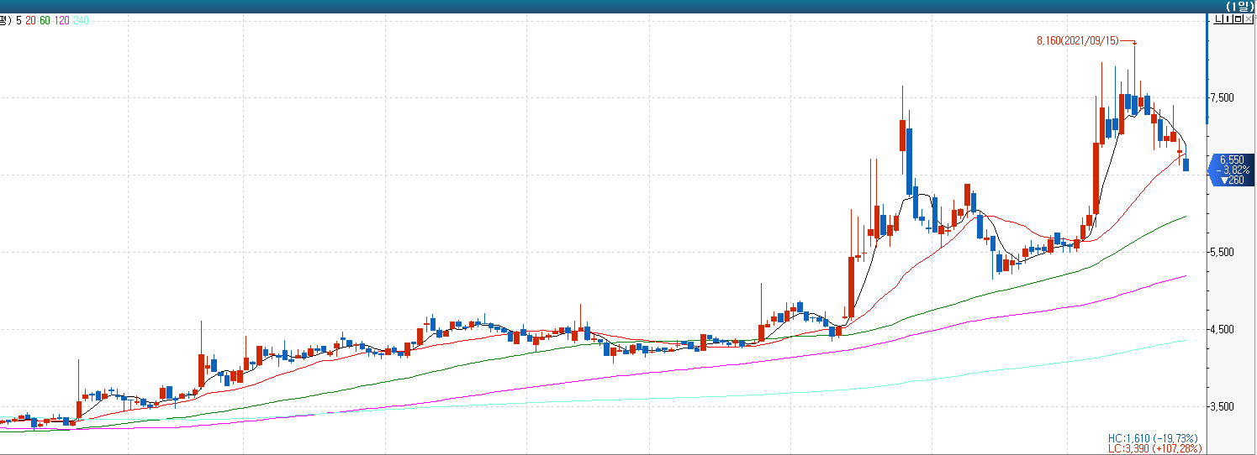Click the 8,160 (2021/09/15) high price marker
The width and height of the screenshot is (1257, 455).
point(1077,40)
